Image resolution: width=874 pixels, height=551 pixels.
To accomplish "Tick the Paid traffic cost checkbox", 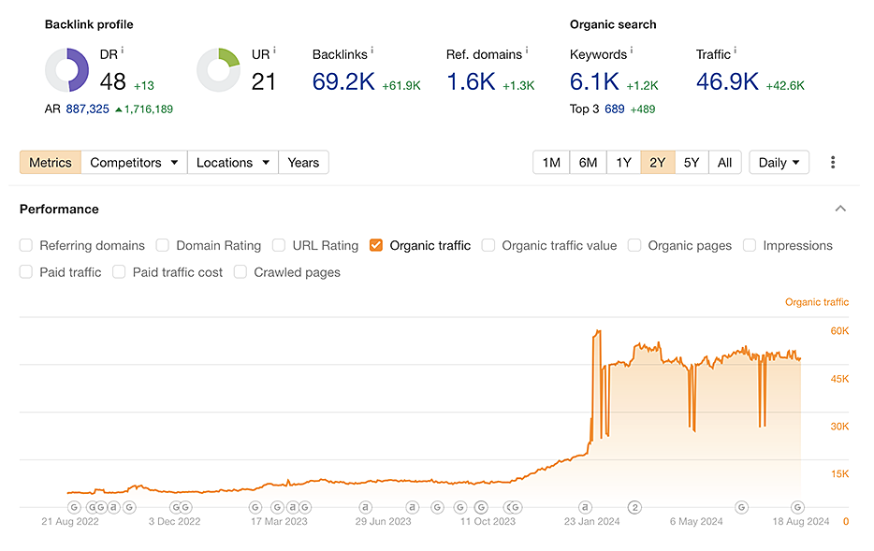I will click(119, 273).
